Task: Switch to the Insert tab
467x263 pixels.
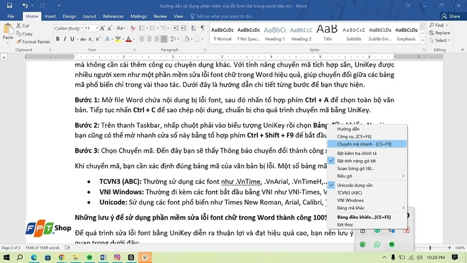Action: (50, 16)
